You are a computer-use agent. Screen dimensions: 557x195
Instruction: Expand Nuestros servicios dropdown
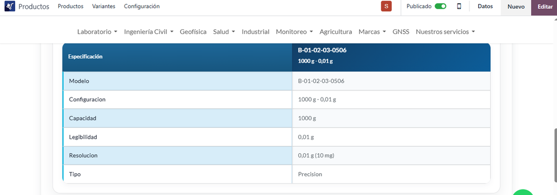(x=445, y=32)
